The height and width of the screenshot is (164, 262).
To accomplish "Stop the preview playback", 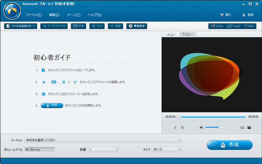I will pos(182,127).
